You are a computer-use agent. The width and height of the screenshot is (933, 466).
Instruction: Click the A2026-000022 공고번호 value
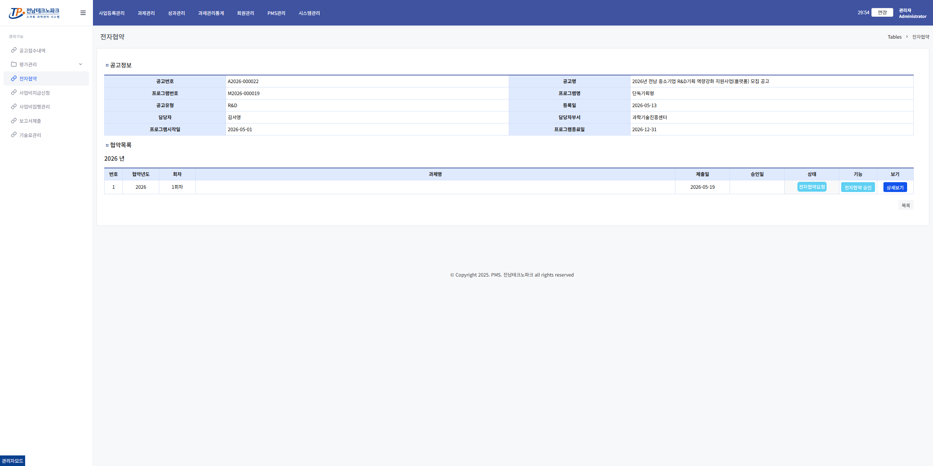(x=243, y=81)
